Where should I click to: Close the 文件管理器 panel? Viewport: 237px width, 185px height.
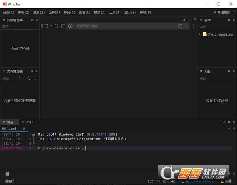pyautogui.click(x=37, y=71)
